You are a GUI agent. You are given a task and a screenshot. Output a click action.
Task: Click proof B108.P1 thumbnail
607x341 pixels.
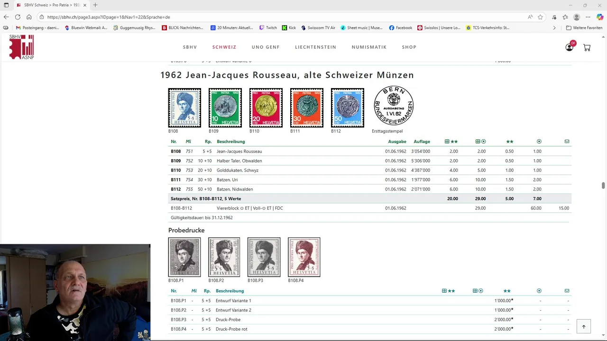tap(184, 257)
